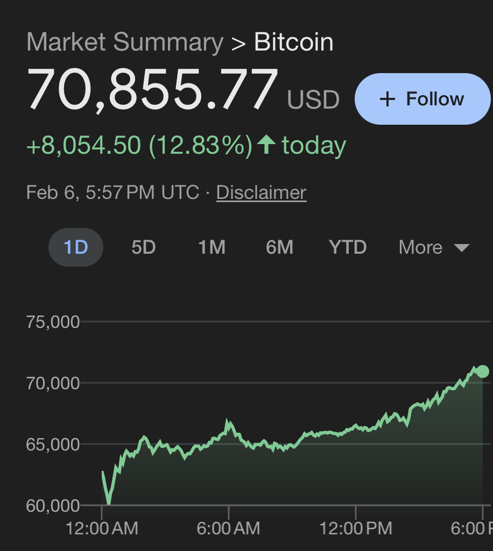Expand the More time ranges dropdown
Viewport: 493px width, 551px height.
coord(420,247)
